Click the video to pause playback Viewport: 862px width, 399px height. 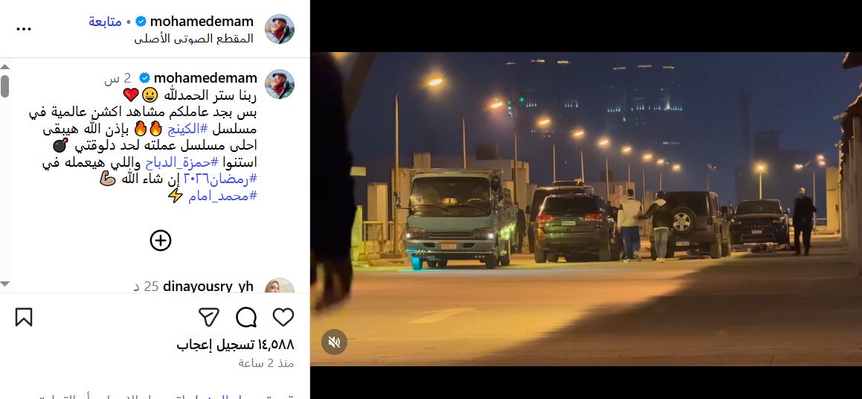pyautogui.click(x=586, y=209)
